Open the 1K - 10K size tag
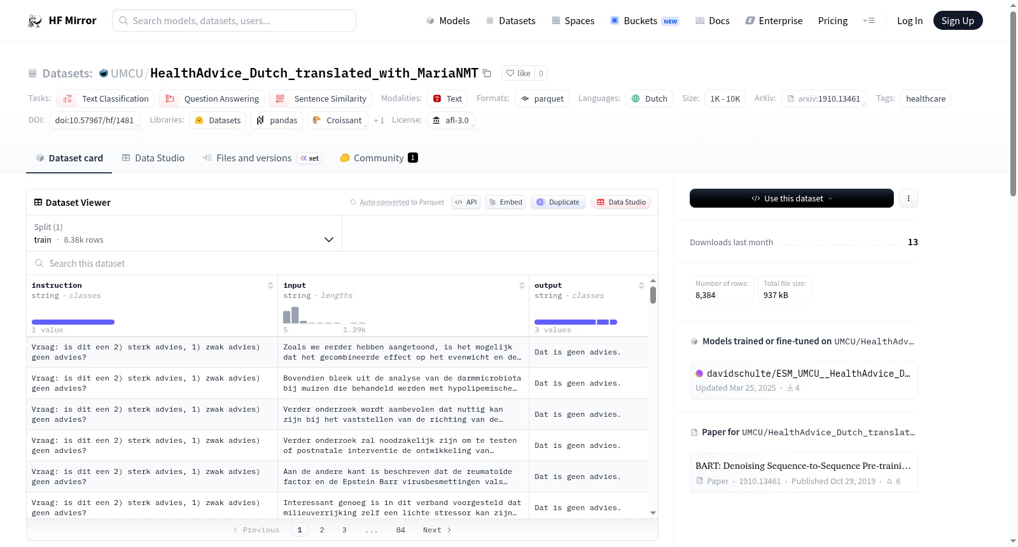 point(725,98)
